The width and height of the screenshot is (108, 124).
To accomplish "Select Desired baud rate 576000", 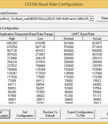I will click(x=69, y=47).
